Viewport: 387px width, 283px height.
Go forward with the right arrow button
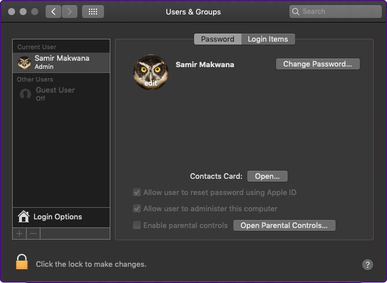pyautogui.click(x=69, y=12)
